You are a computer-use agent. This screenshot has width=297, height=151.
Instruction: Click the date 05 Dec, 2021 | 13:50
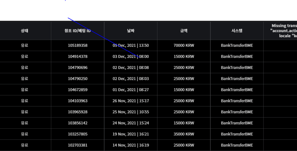[x=131, y=45]
